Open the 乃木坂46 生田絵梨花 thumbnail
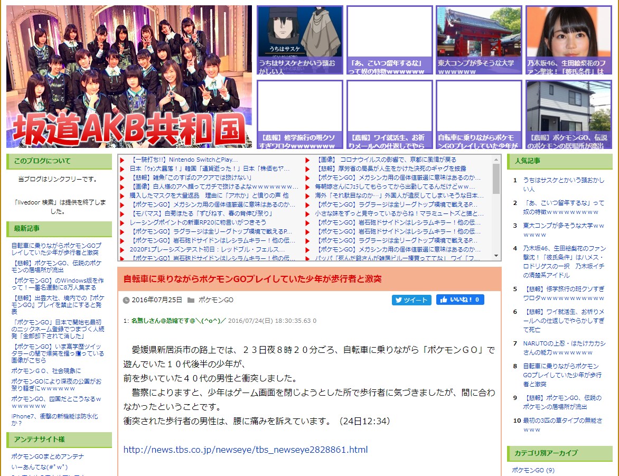 [569, 40]
